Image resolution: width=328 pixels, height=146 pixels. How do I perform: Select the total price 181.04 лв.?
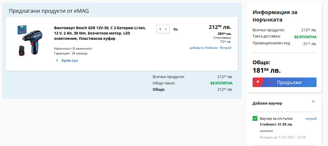267,70
